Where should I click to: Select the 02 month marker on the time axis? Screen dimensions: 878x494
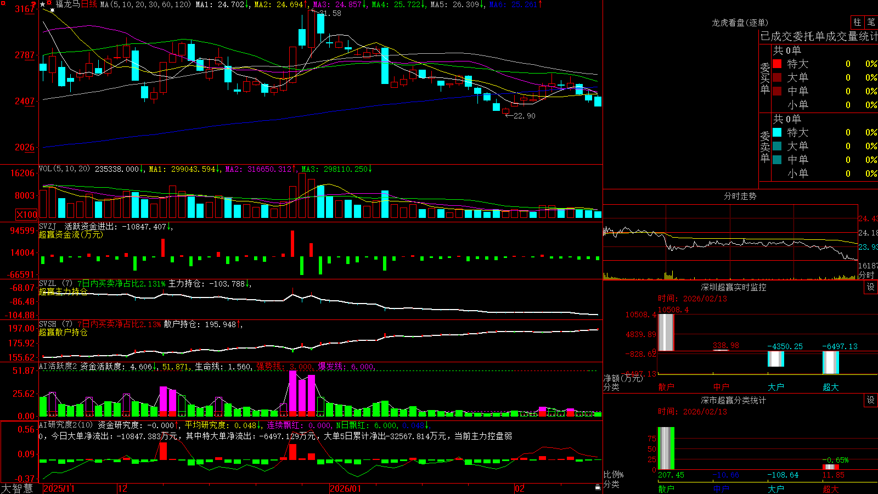pyautogui.click(x=520, y=489)
